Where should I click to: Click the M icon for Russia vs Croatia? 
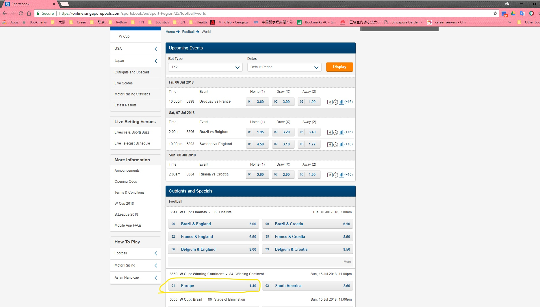[330, 175]
